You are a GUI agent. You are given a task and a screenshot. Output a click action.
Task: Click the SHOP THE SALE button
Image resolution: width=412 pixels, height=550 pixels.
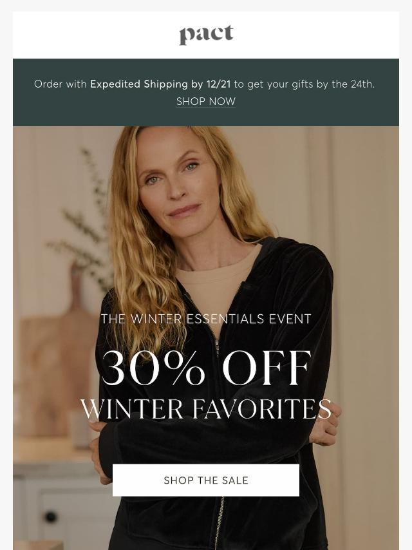[206, 480]
